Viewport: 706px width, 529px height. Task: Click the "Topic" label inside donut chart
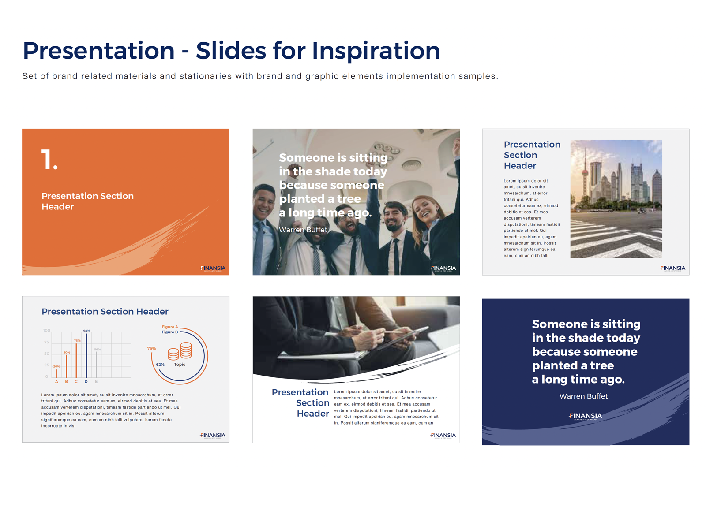[x=180, y=365]
